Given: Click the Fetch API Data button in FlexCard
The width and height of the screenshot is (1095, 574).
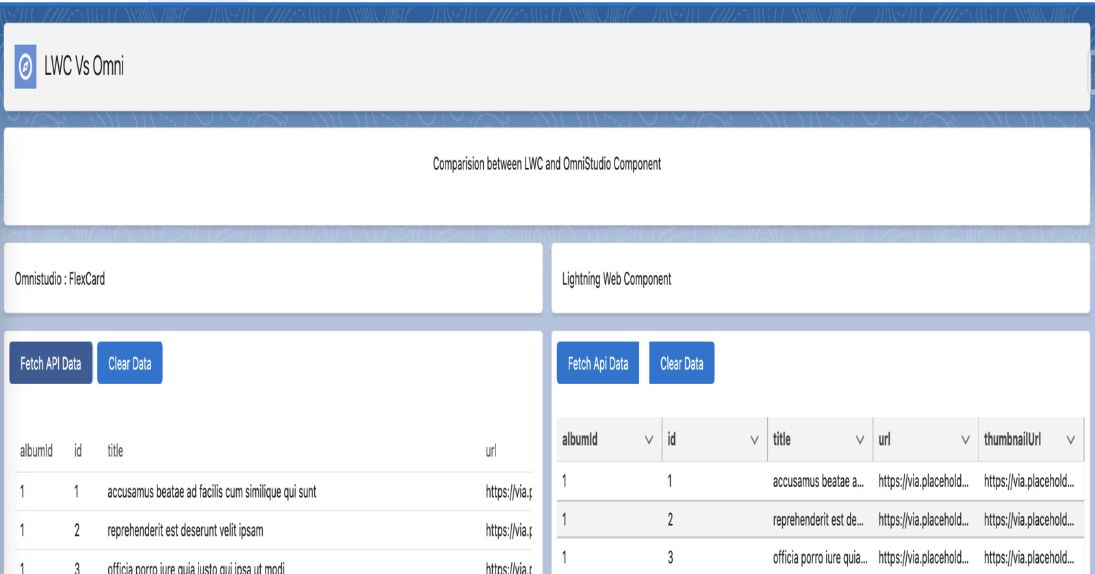Looking at the screenshot, I should pyautogui.click(x=51, y=363).
